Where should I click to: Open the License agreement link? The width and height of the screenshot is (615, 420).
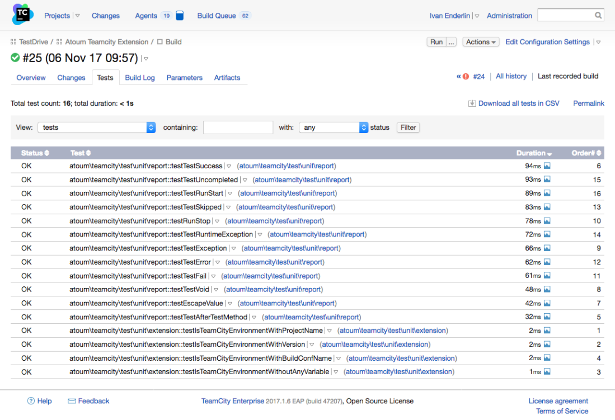pyautogui.click(x=558, y=401)
